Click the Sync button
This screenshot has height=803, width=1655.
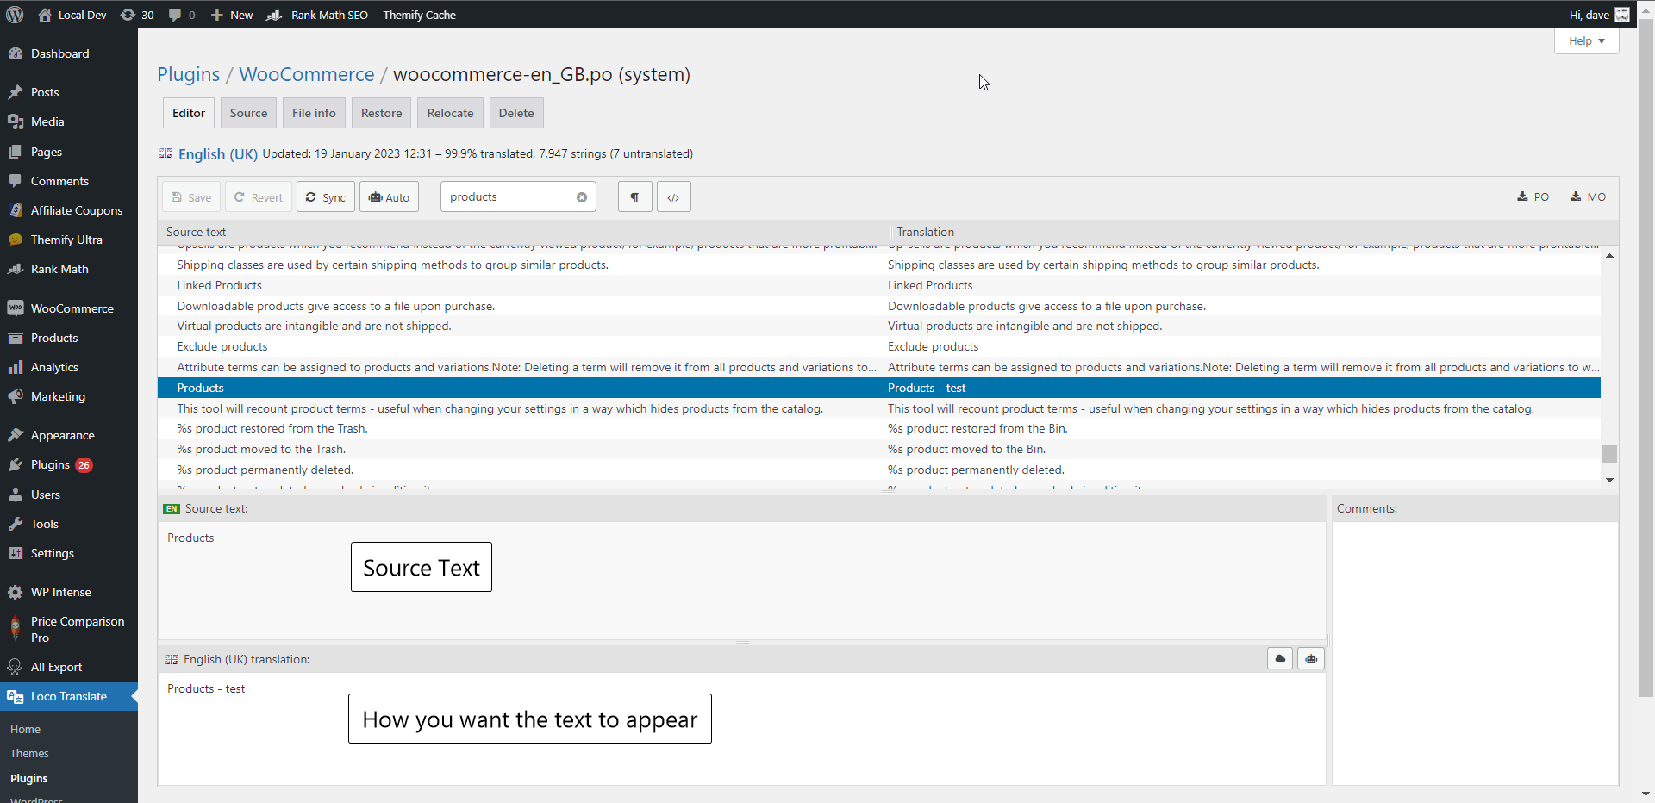click(x=326, y=197)
